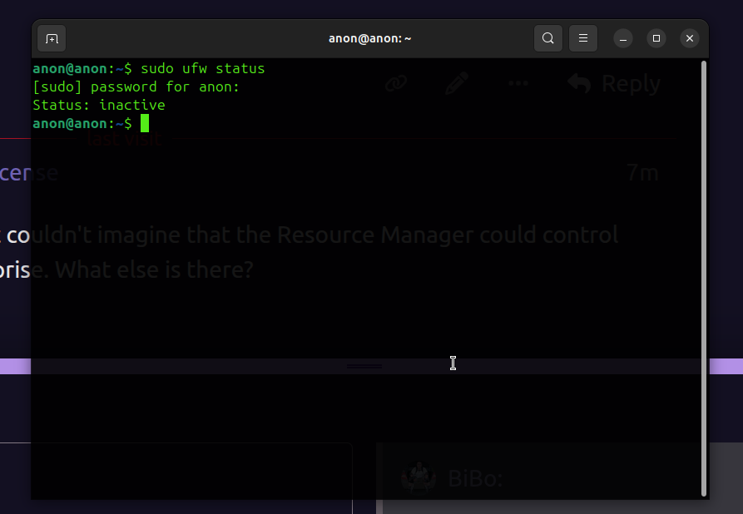743x514 pixels.
Task: Click the "7m" post timestamp
Action: (x=642, y=173)
